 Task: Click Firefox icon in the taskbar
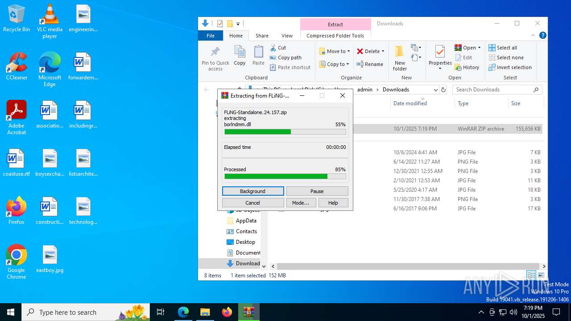point(227,312)
